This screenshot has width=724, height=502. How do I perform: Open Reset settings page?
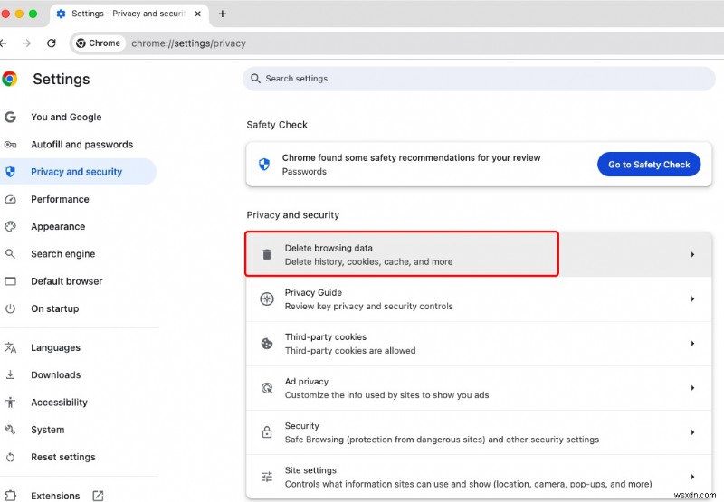tap(78, 458)
